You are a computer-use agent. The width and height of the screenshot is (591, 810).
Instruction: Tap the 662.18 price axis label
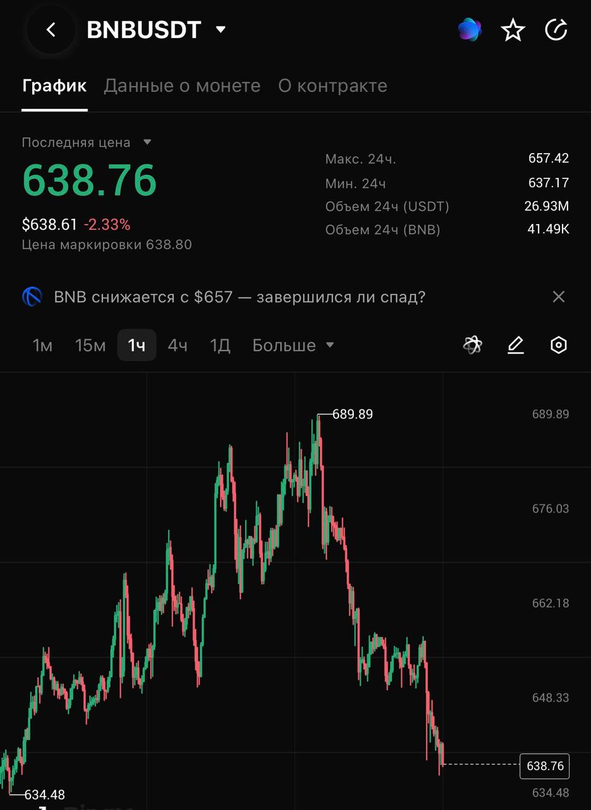click(x=550, y=603)
